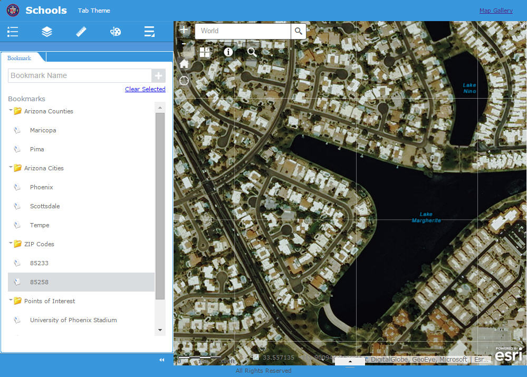The height and width of the screenshot is (377, 527).
Task: Select the 85258 bookmark row
Action: [x=81, y=282]
